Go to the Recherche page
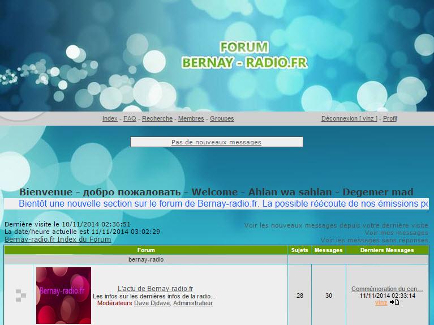This screenshot has width=434, height=325. (x=157, y=118)
